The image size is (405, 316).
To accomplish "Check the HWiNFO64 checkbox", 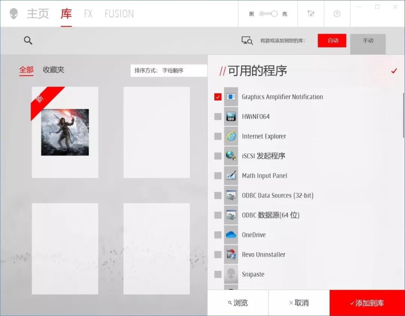I will tap(218, 116).
